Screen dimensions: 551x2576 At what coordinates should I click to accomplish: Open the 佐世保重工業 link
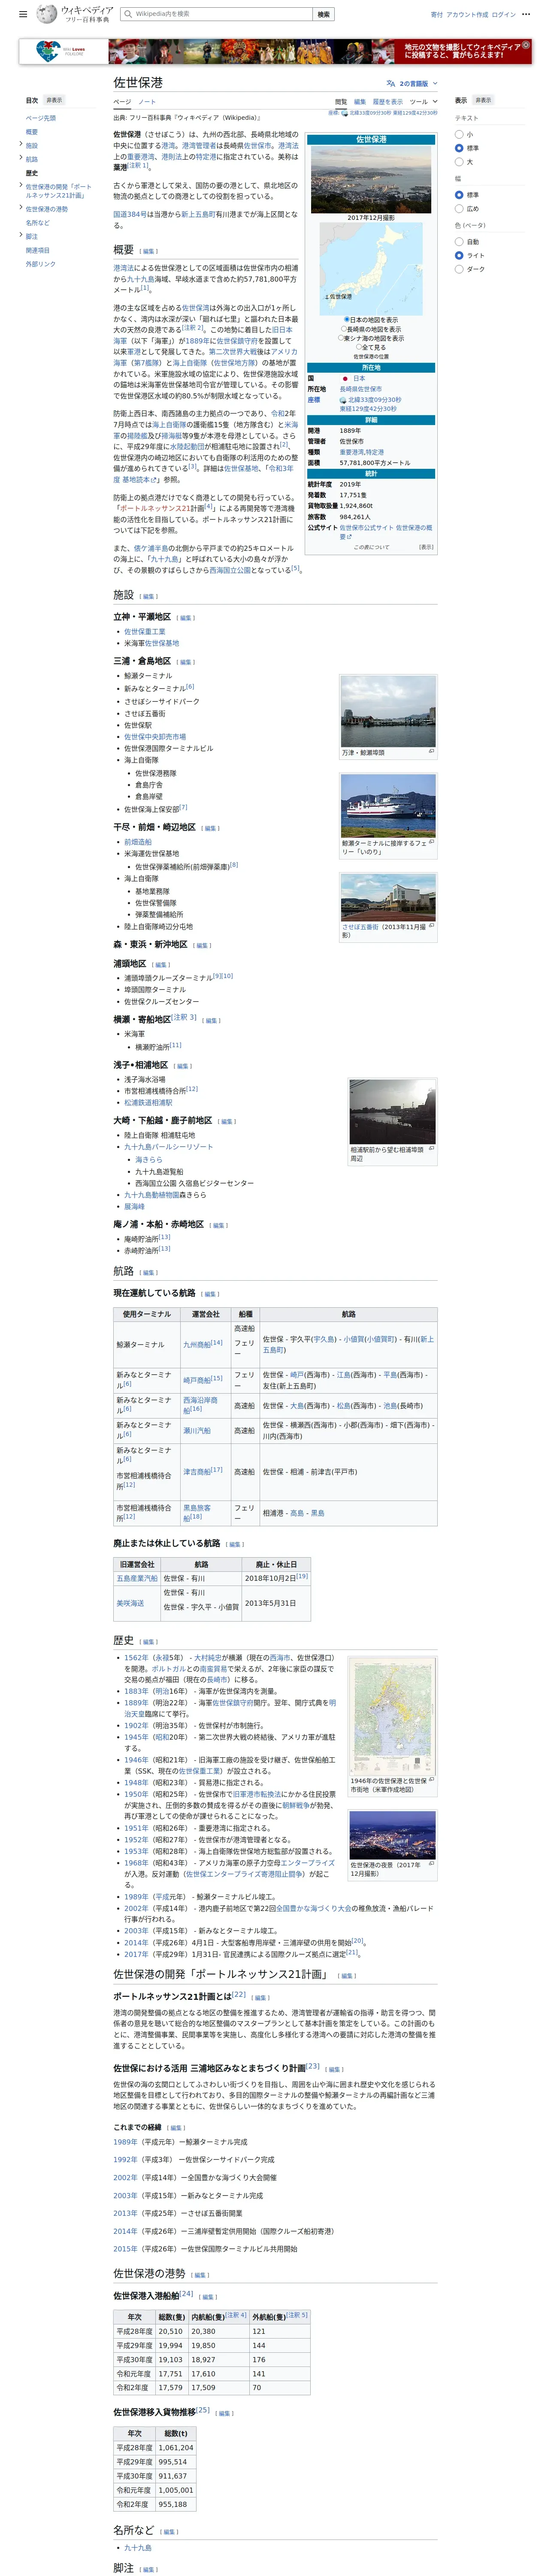[x=145, y=632]
